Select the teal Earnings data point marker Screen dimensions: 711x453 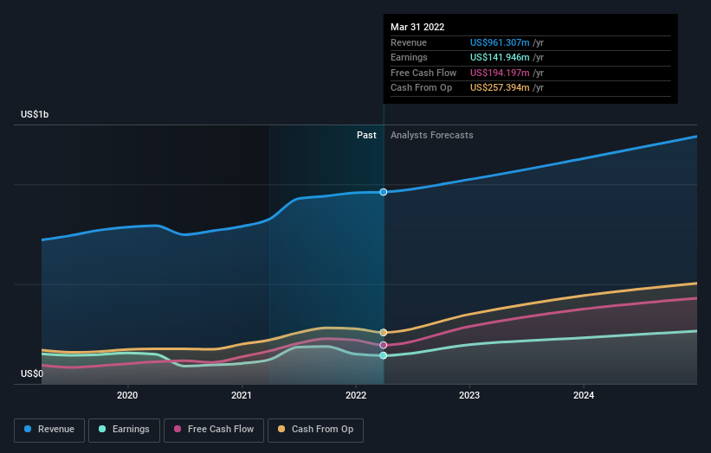click(x=383, y=355)
